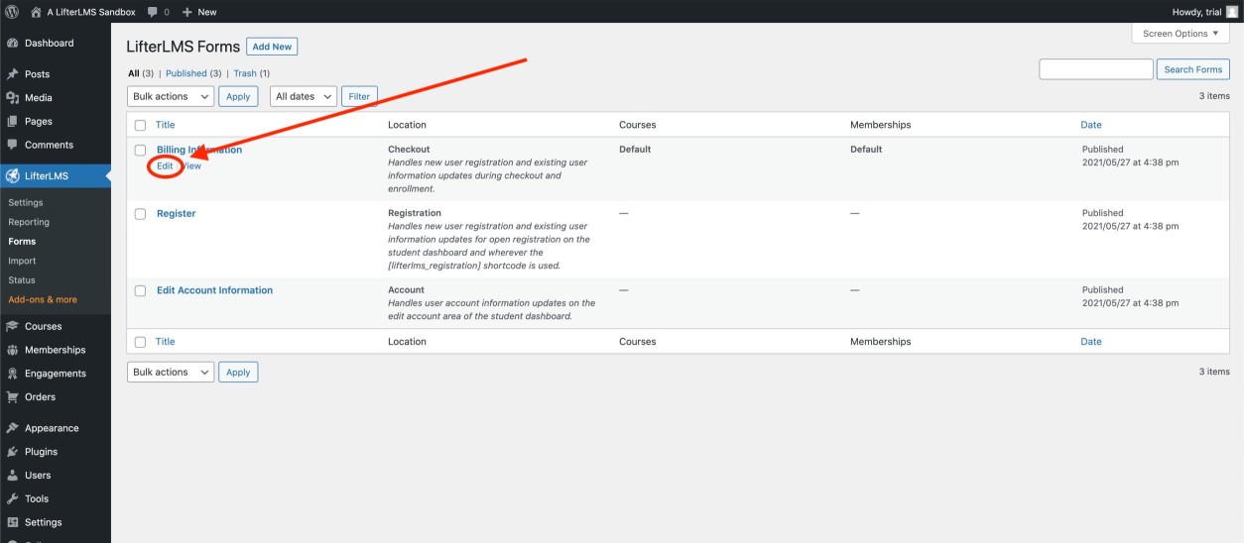
Task: Click the Comments icon in sidebar
Action: point(12,145)
